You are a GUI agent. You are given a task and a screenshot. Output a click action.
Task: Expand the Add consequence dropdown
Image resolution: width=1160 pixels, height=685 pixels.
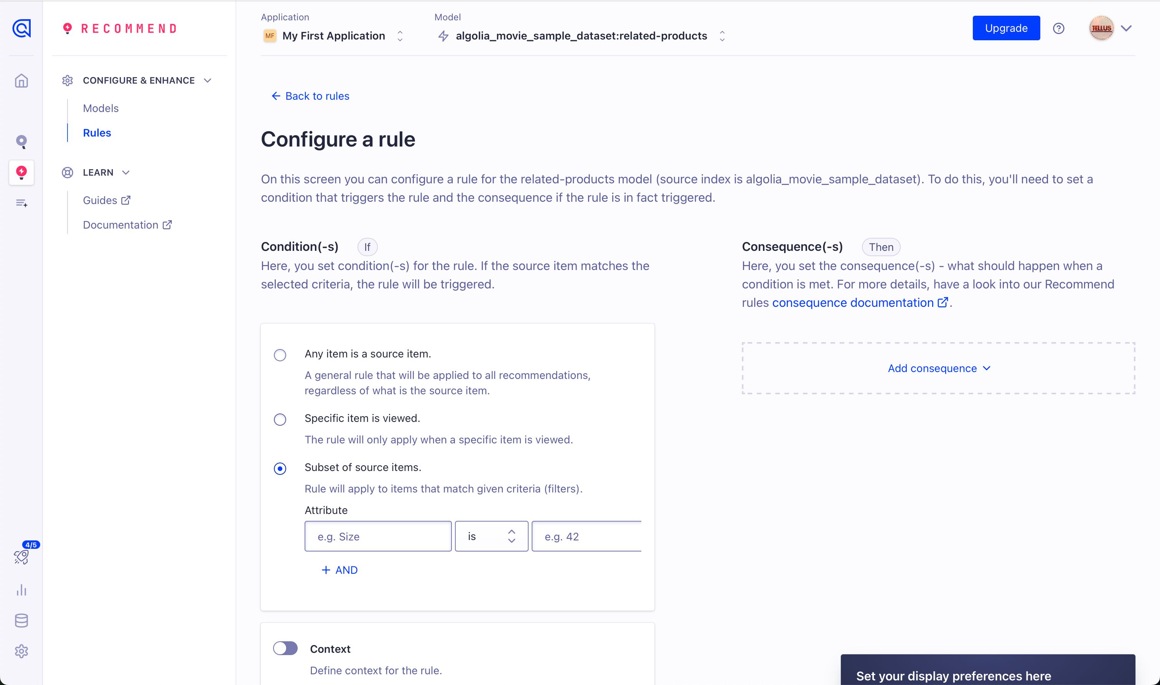tap(938, 368)
